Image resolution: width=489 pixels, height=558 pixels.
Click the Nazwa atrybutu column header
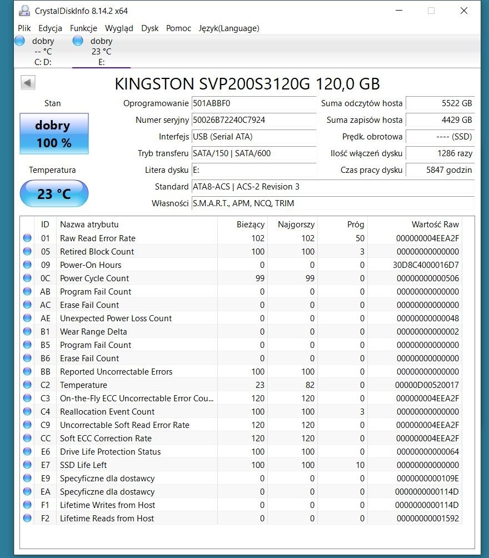(x=136, y=225)
